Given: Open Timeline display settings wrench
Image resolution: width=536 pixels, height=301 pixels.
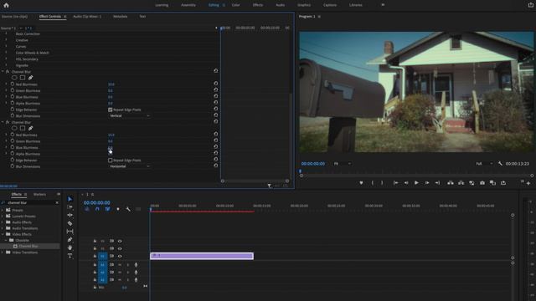Looking at the screenshot, I should [x=128, y=209].
